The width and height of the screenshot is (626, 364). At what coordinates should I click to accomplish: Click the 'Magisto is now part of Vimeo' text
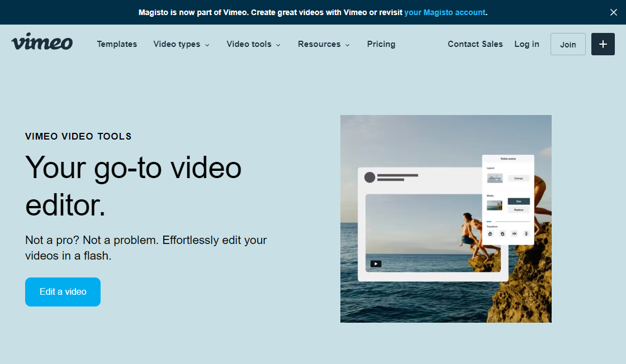pyautogui.click(x=194, y=12)
